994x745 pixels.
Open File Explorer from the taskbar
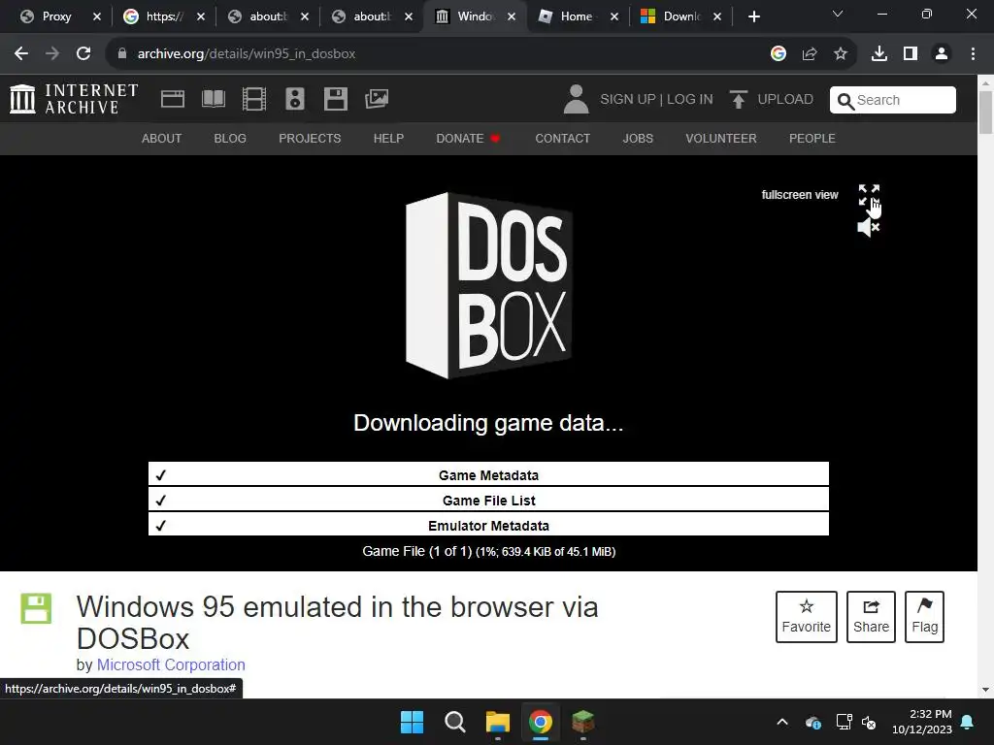[x=498, y=722]
